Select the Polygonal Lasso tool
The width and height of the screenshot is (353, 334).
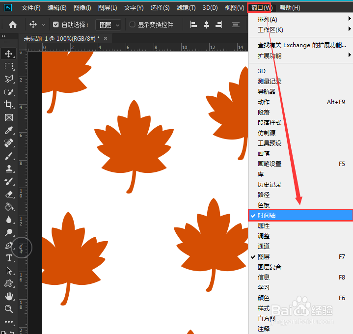tap(9, 79)
